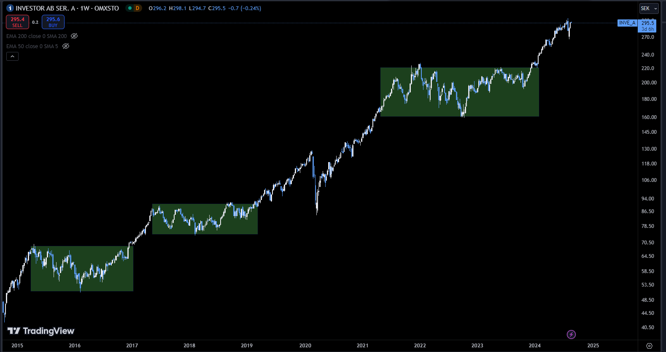Click the purple lightning bolt icon

coord(571,334)
